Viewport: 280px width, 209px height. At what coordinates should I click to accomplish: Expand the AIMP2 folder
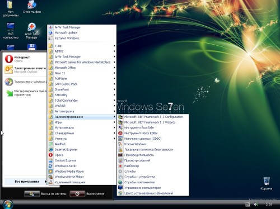[x=82, y=51]
